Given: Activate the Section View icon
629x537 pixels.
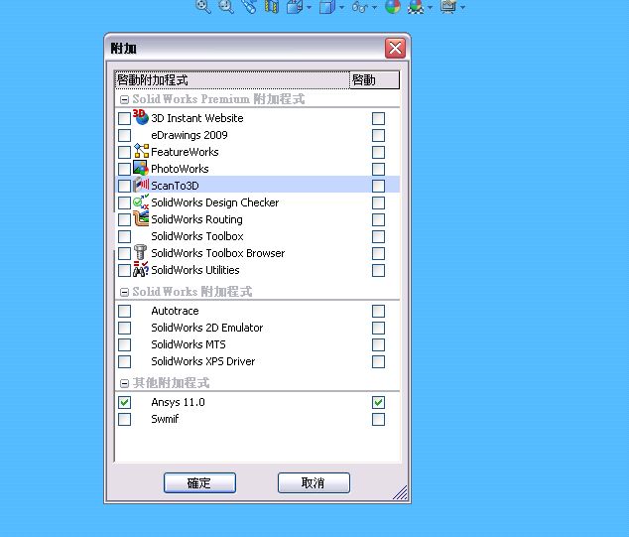Looking at the screenshot, I should click(x=272, y=6).
